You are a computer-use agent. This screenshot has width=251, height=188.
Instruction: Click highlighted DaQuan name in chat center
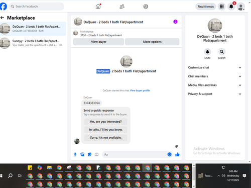click(103, 71)
